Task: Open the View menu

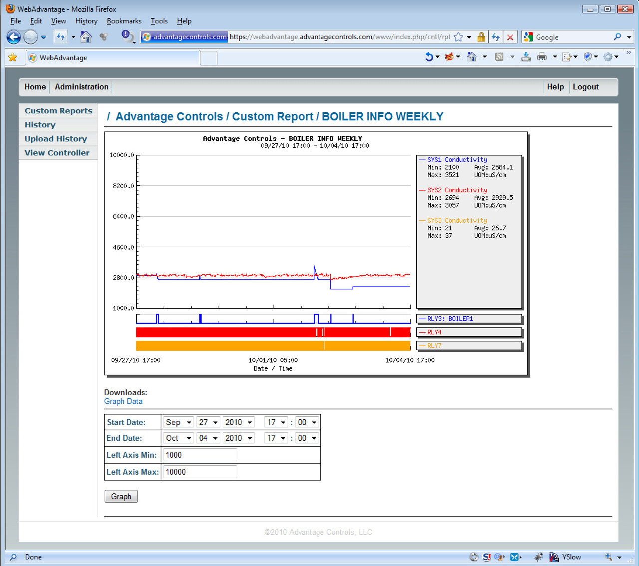Action: (x=58, y=21)
